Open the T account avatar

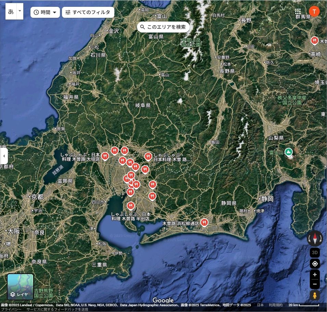[x=314, y=11]
